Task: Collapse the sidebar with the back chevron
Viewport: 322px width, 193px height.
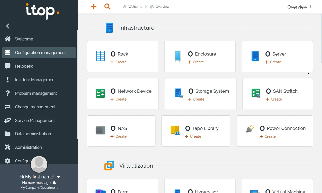Action: click(8, 26)
